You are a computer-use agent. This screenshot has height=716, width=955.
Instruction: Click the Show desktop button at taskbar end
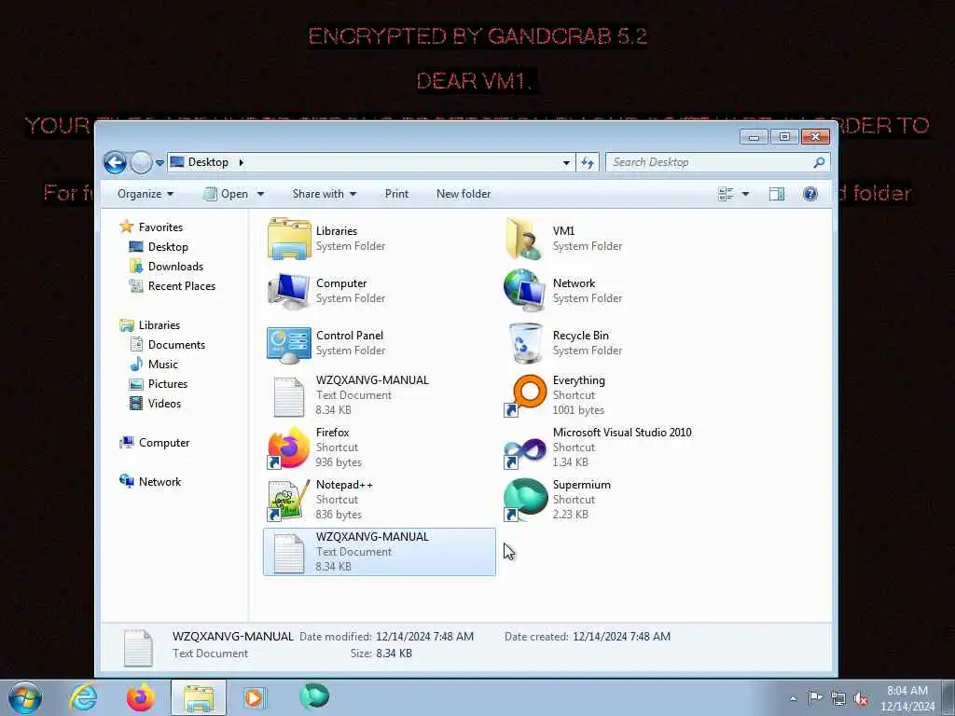tap(948, 697)
